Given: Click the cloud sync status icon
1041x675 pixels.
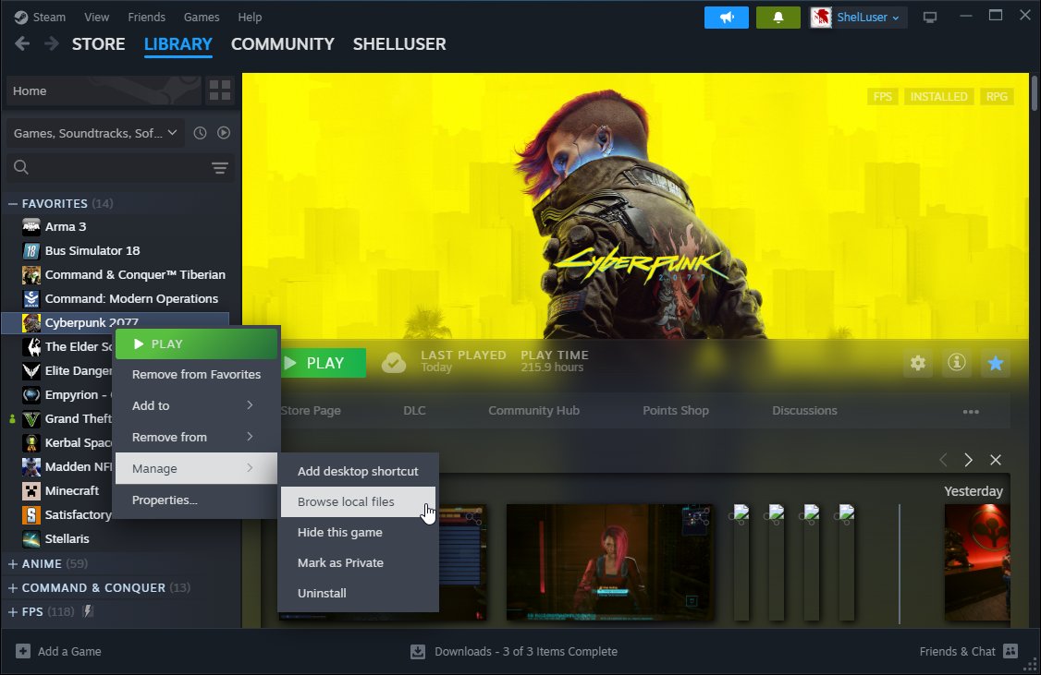Looking at the screenshot, I should (x=394, y=363).
